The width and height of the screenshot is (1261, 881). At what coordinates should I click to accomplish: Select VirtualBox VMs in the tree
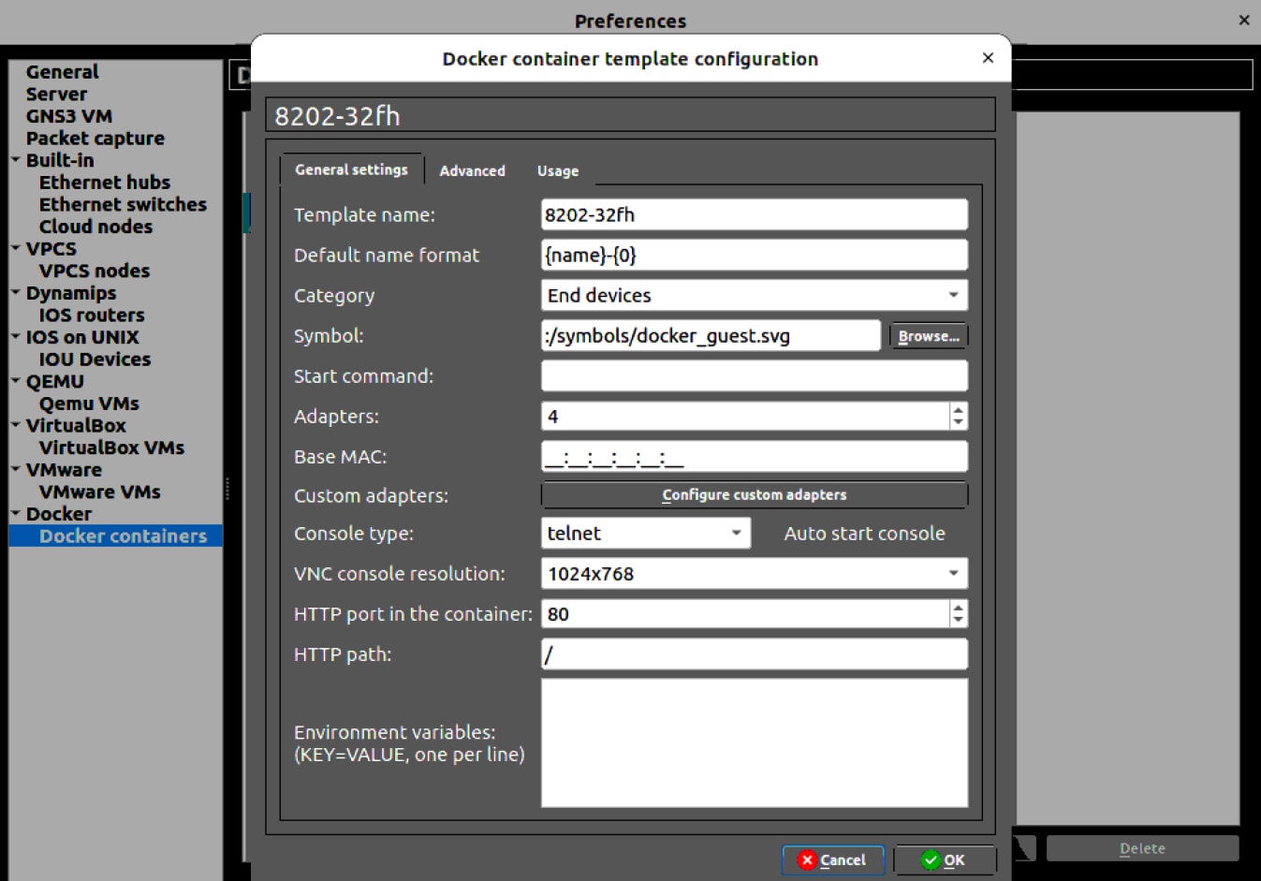tap(111, 448)
